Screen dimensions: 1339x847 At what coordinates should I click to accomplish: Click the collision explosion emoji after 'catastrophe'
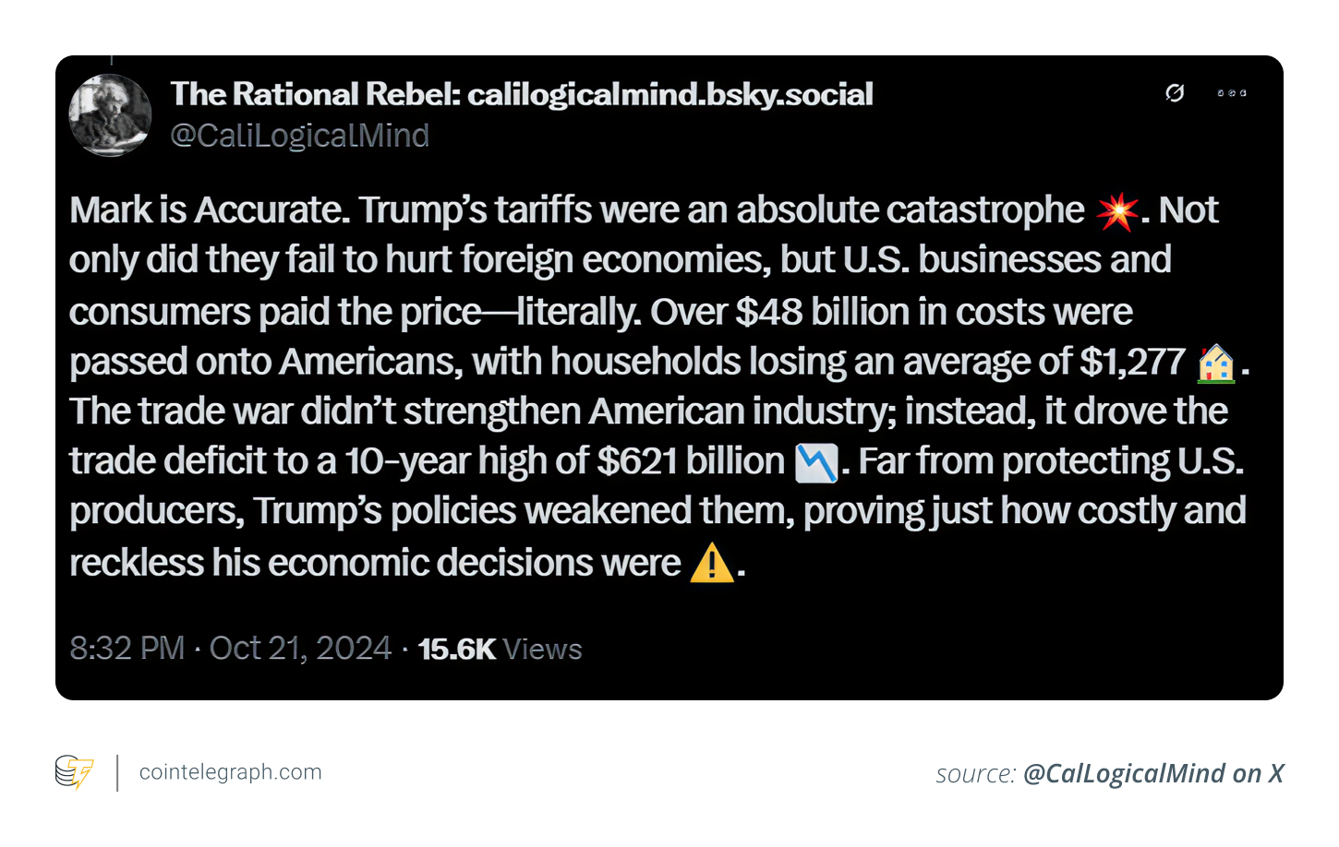(1117, 211)
